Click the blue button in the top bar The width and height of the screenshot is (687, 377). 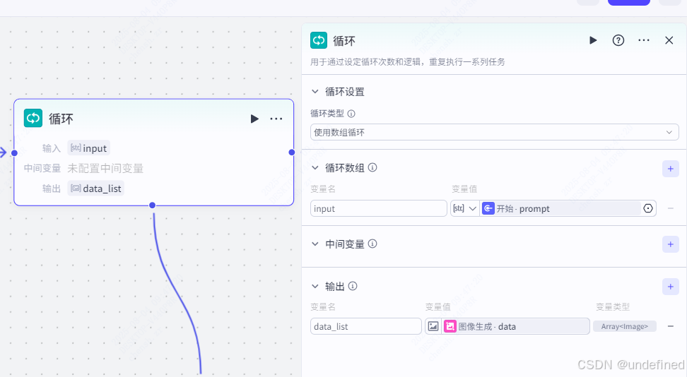click(629, 2)
